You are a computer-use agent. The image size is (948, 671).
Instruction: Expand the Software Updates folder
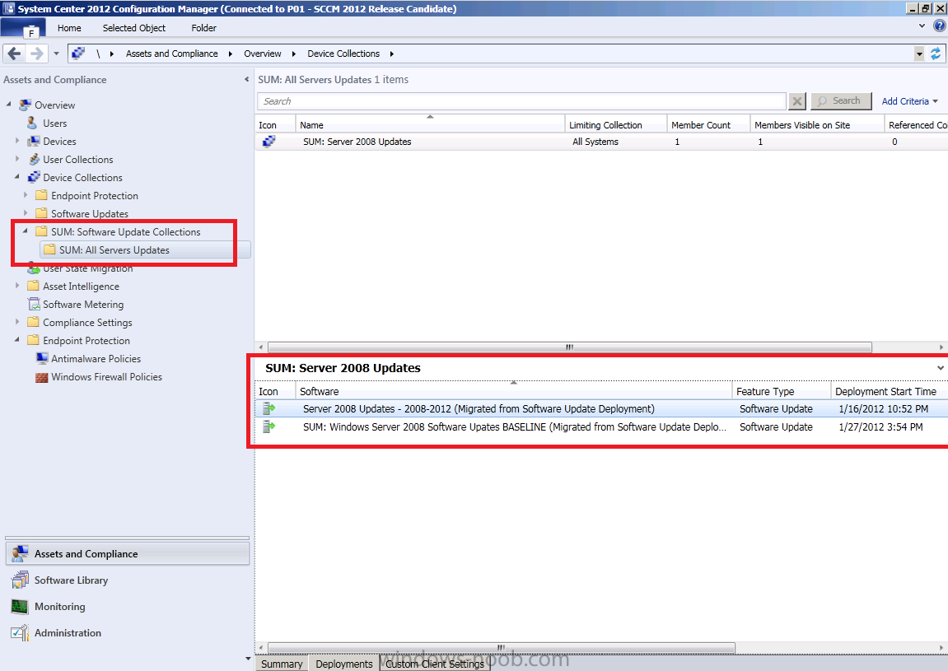coord(26,213)
